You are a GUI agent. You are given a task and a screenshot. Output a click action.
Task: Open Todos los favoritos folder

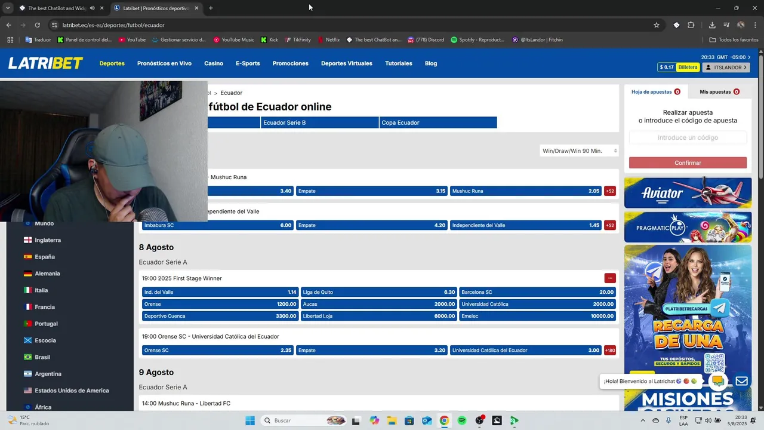[x=734, y=40]
